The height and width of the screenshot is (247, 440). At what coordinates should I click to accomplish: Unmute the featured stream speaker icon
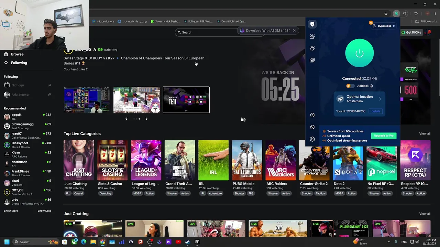coord(243,119)
